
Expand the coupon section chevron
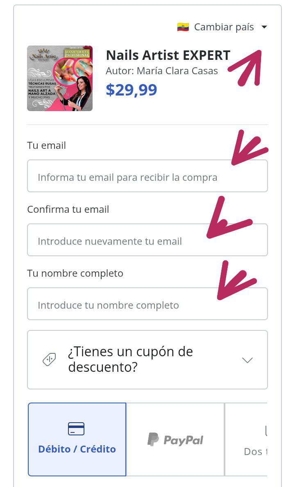(247, 360)
